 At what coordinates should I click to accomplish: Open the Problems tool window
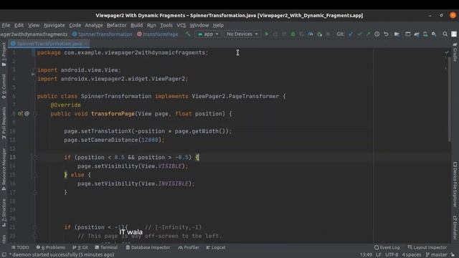coord(51,247)
